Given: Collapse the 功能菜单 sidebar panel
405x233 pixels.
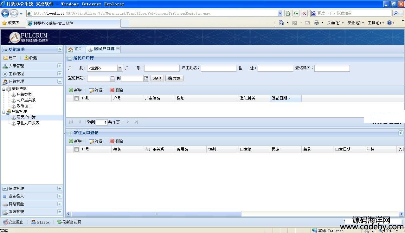Looking at the screenshot, I should [60, 49].
